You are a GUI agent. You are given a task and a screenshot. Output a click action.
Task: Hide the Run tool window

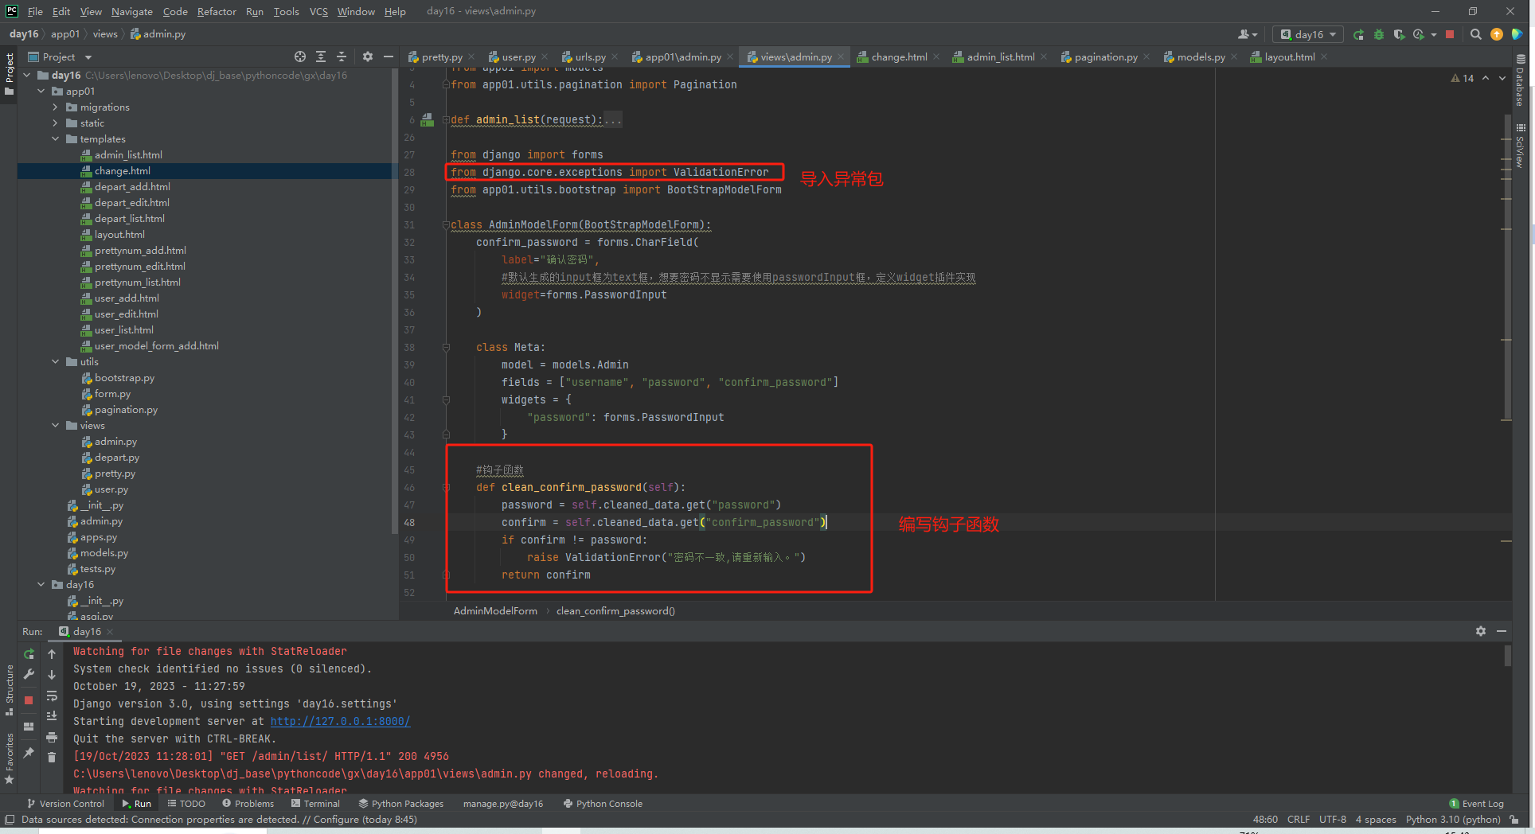click(1502, 631)
